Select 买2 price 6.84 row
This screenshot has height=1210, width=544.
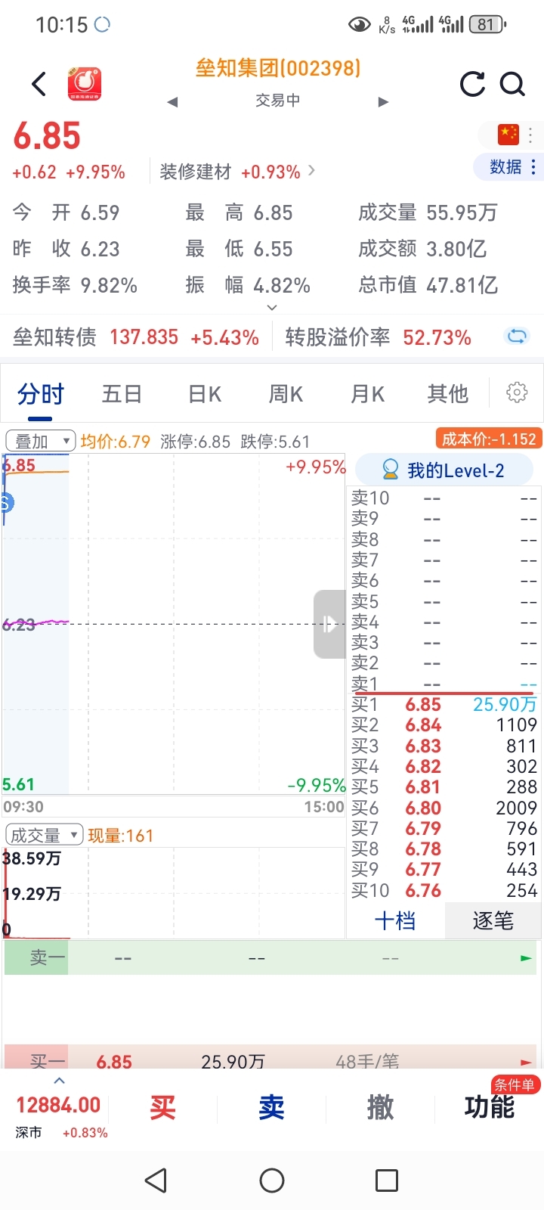tap(444, 725)
